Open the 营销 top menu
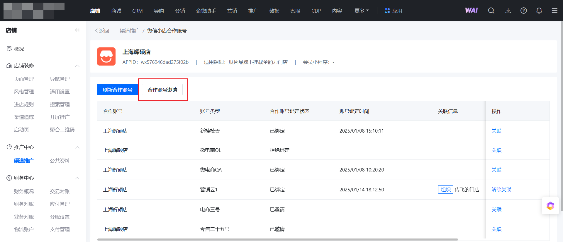This screenshot has height=242, width=563. [x=232, y=11]
